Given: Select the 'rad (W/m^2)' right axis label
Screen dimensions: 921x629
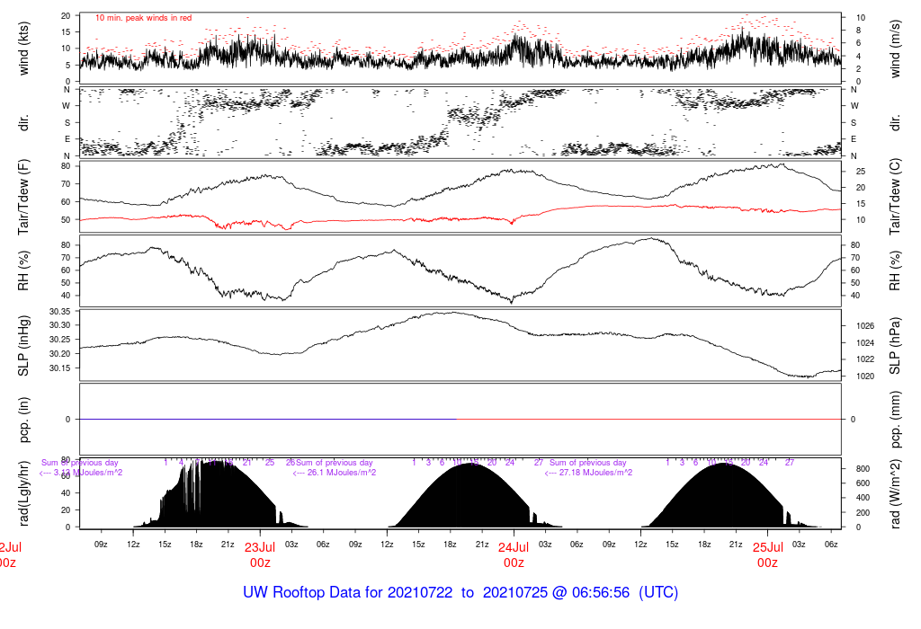Looking at the screenshot, I should 895,493.
